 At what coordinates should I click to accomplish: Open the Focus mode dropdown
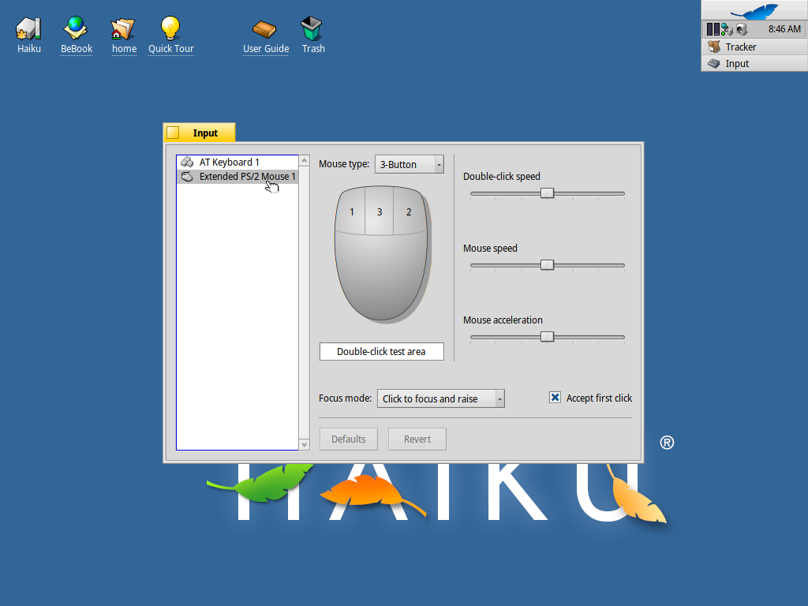point(440,398)
